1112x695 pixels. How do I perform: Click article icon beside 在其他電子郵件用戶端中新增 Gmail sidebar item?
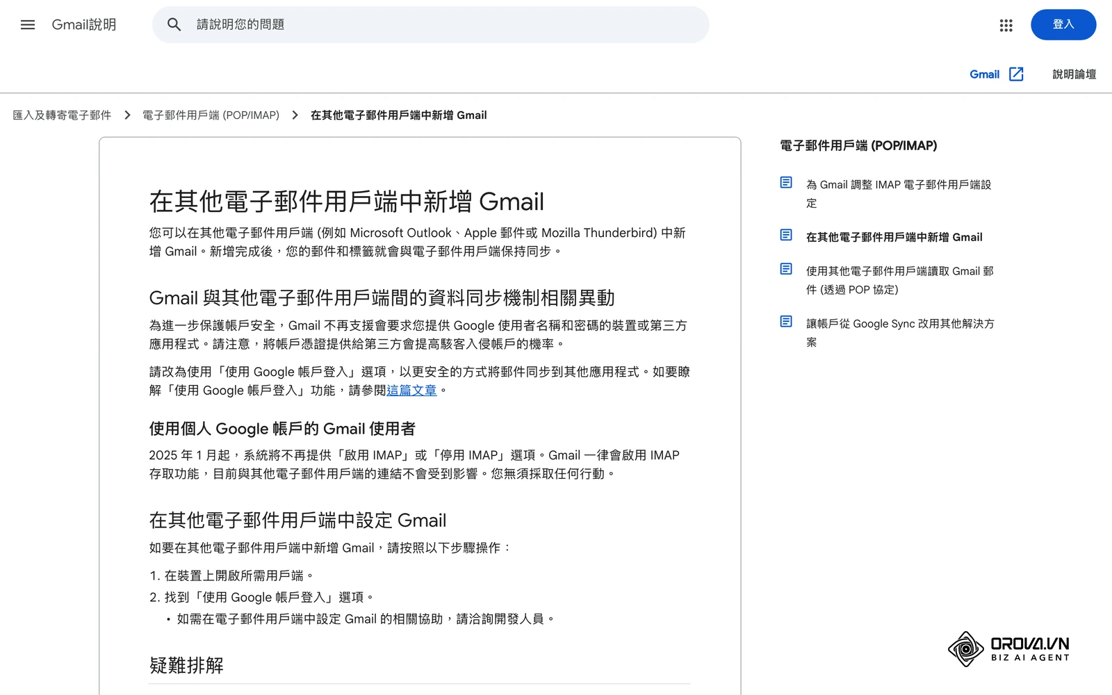tap(786, 236)
